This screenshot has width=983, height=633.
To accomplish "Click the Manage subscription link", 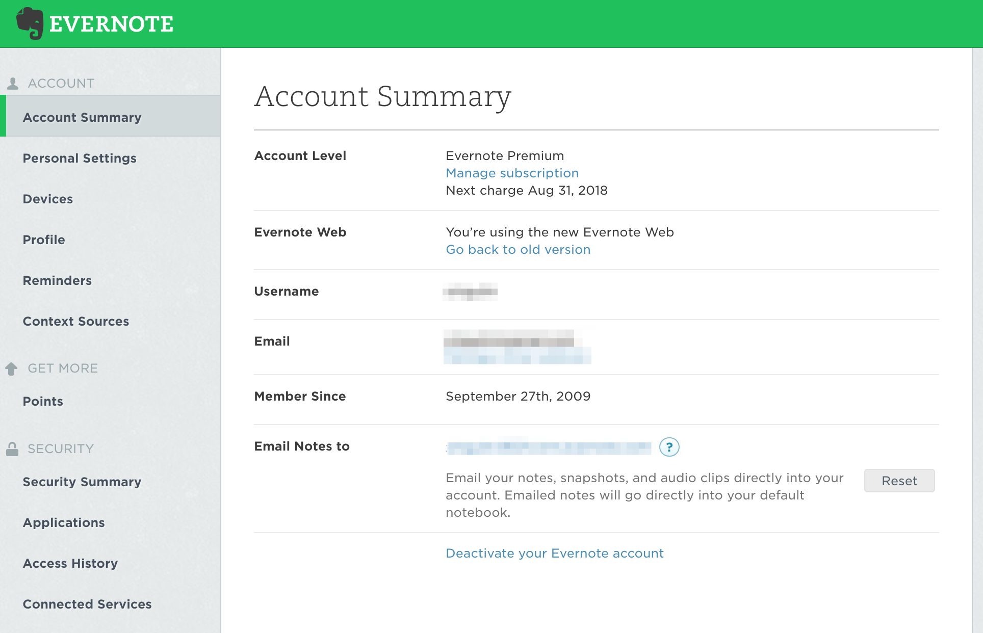I will point(512,173).
